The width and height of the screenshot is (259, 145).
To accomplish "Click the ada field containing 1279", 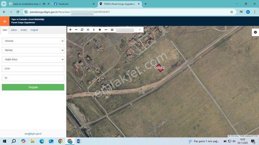I will [33, 69].
